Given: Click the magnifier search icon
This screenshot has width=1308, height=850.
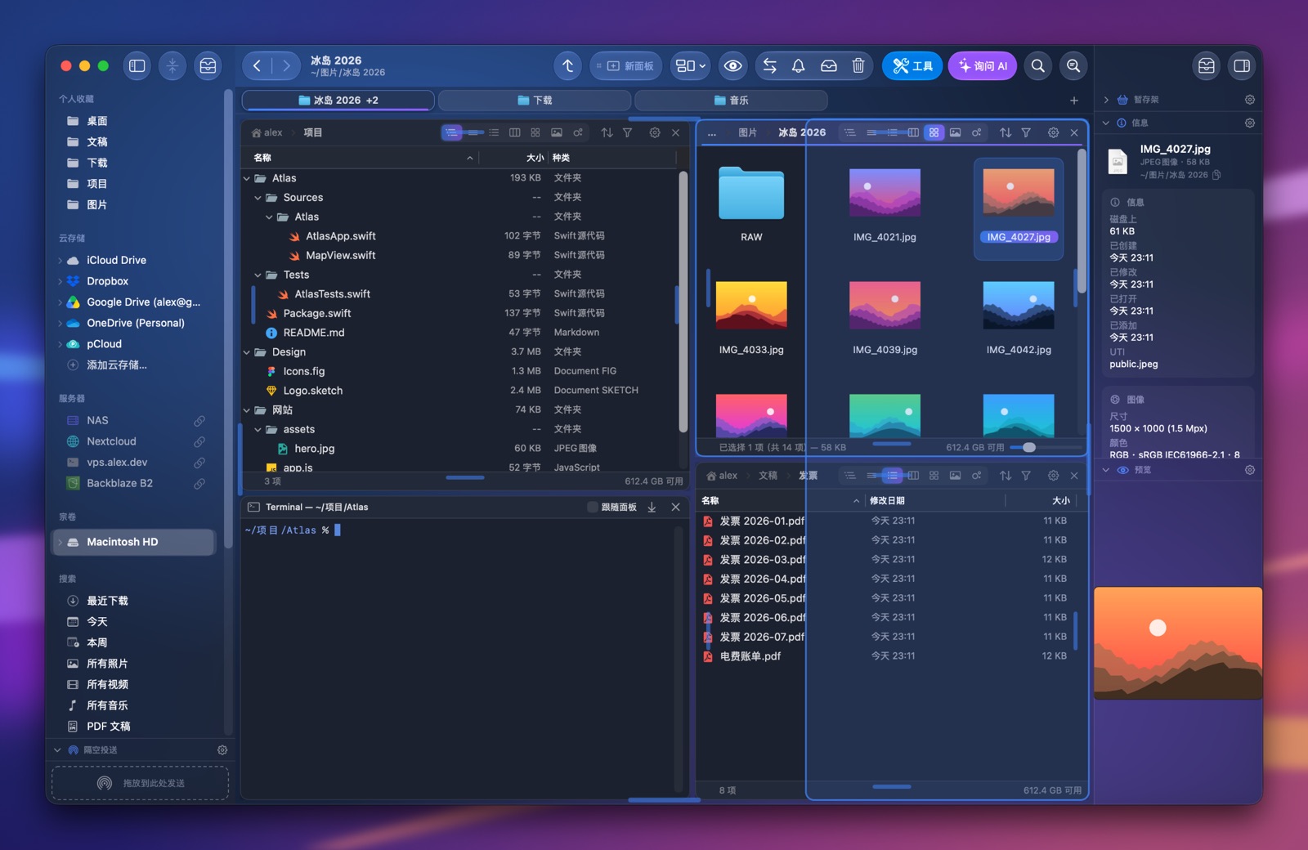Looking at the screenshot, I should (x=1037, y=66).
